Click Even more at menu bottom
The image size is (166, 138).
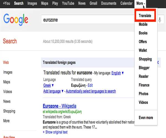pos(146,118)
